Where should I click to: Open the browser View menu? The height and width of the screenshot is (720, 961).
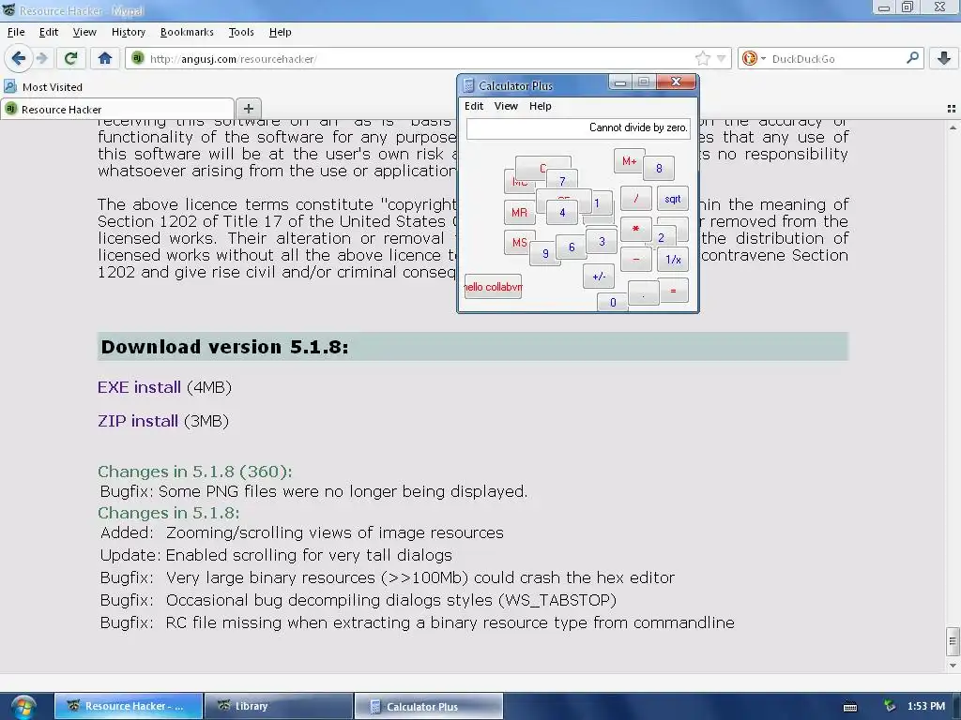(84, 32)
